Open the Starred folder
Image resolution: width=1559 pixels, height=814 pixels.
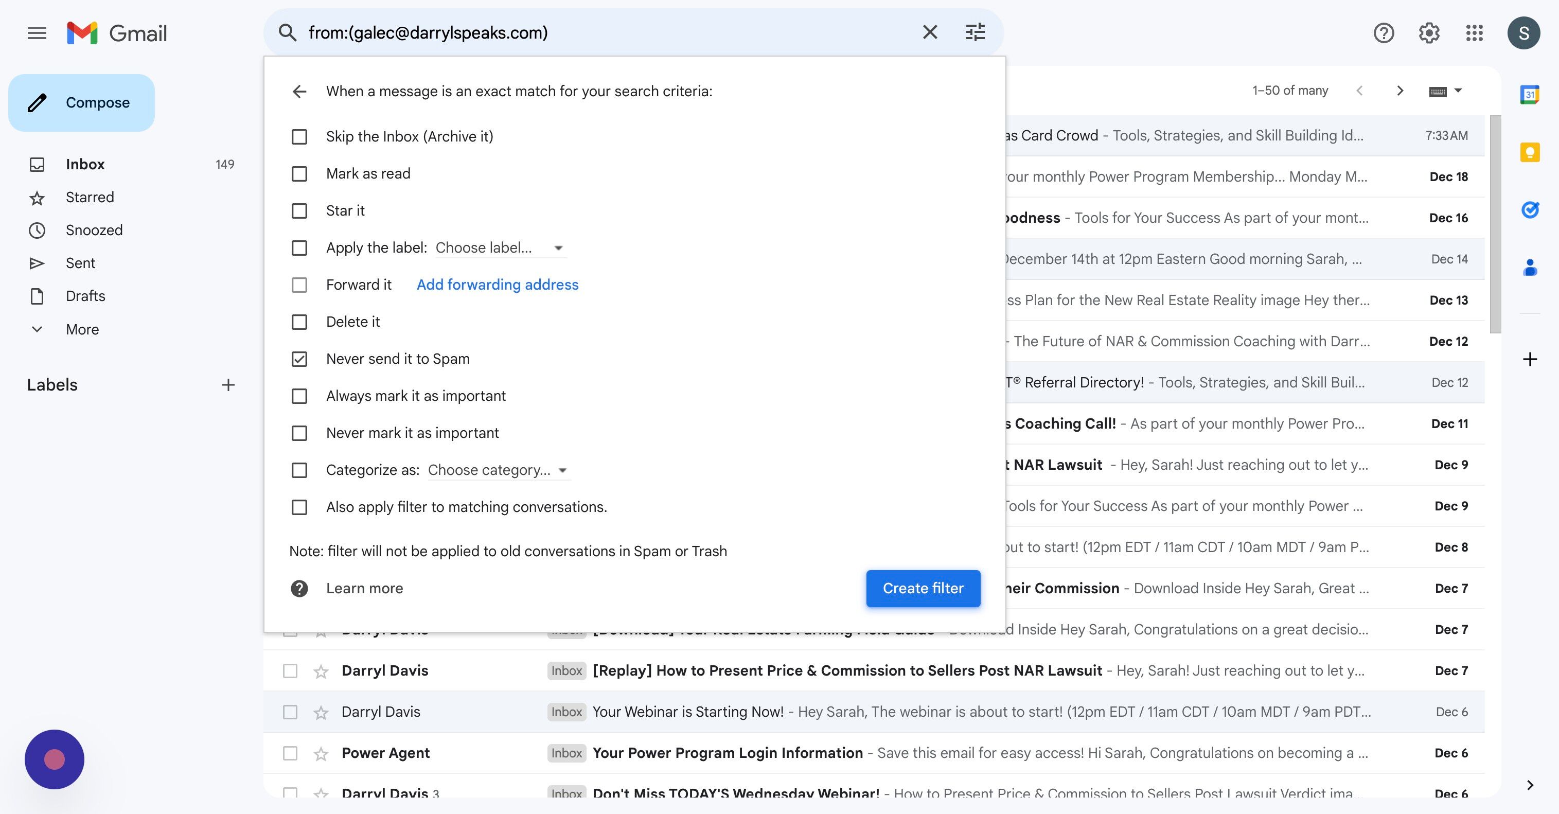pyautogui.click(x=90, y=197)
